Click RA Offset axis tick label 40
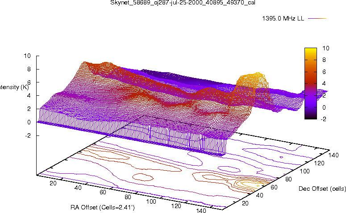This screenshot has width=346, height=213. pyautogui.click(x=78, y=188)
